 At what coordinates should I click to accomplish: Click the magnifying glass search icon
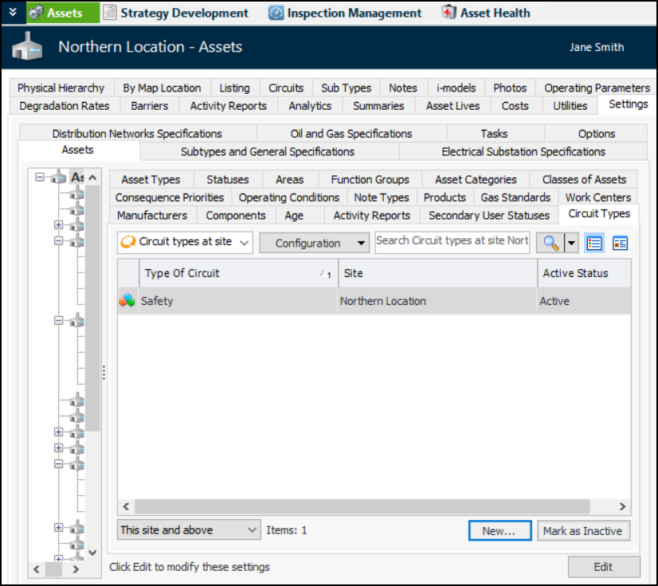click(x=550, y=243)
